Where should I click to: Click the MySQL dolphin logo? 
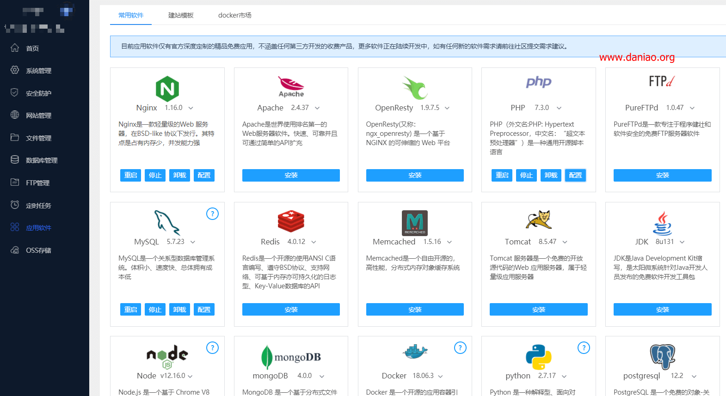point(167,223)
